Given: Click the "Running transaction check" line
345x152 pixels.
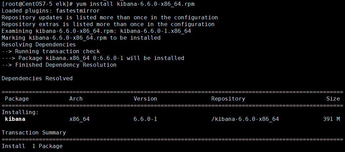Looking at the screenshot, I should (51, 51).
